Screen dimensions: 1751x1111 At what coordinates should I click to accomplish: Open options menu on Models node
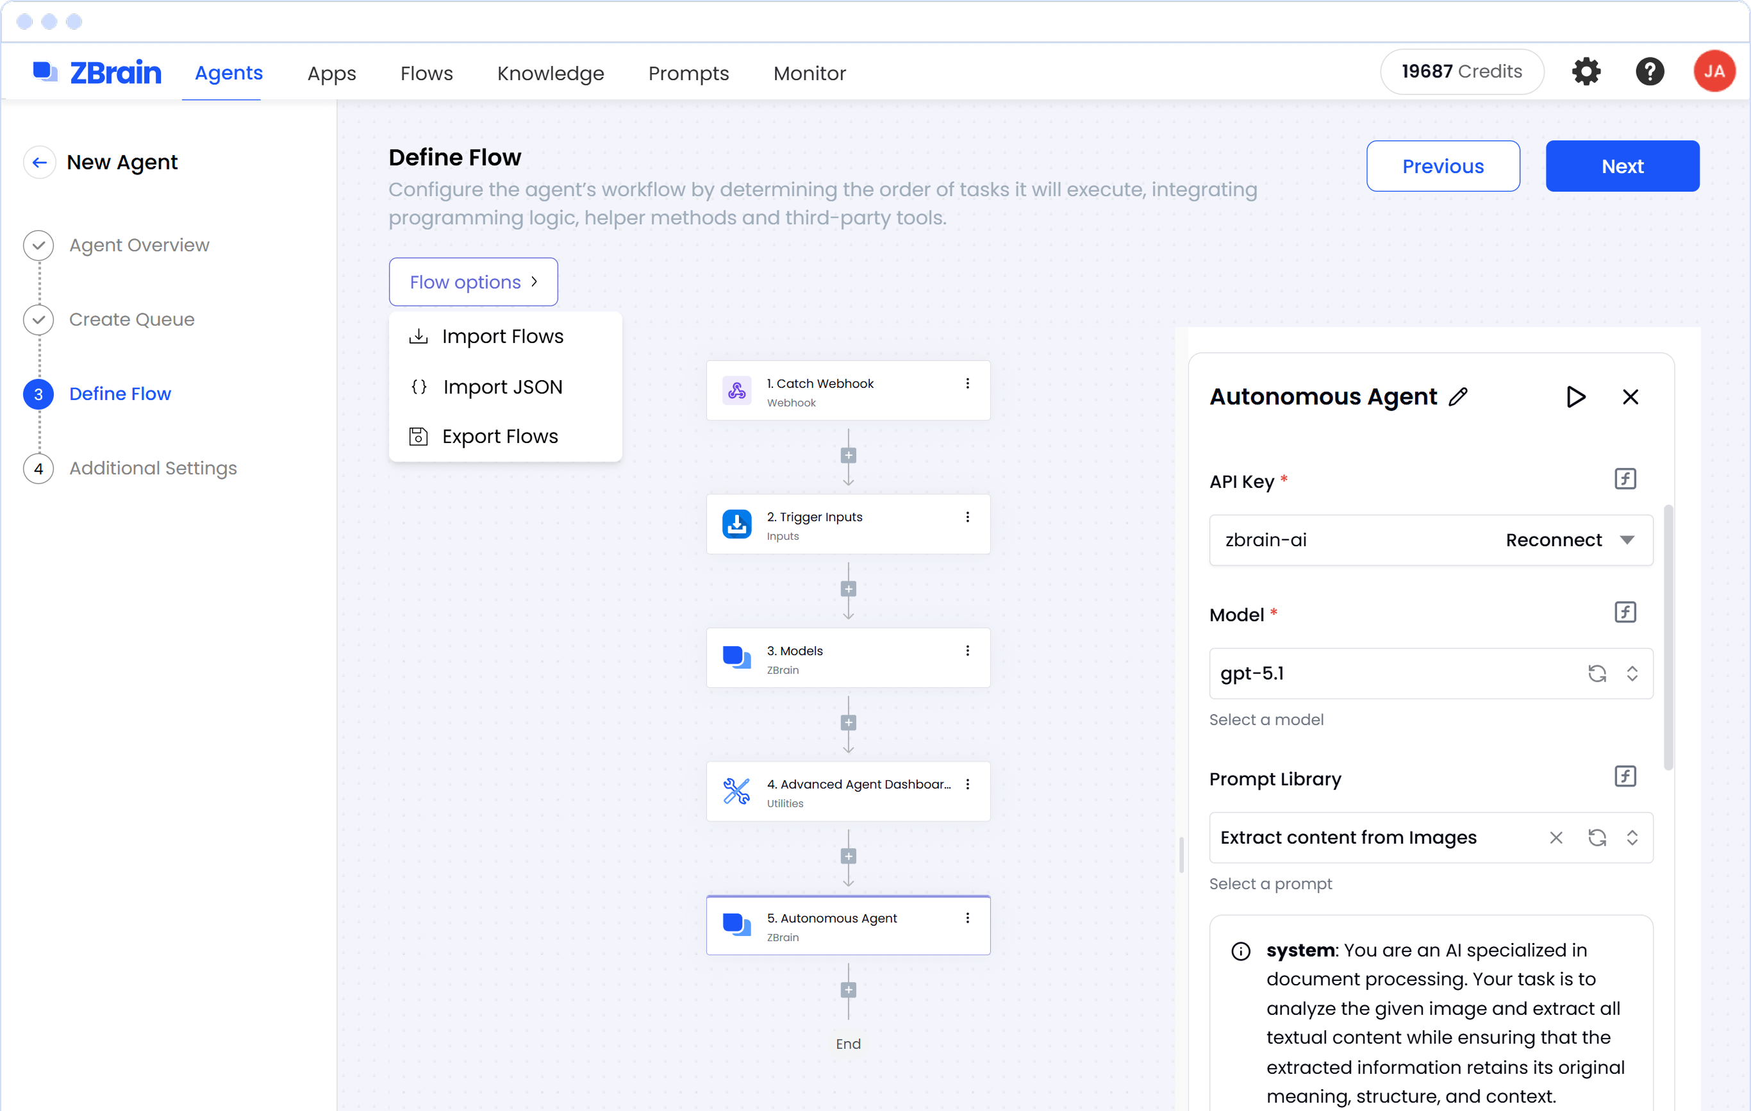tap(967, 651)
